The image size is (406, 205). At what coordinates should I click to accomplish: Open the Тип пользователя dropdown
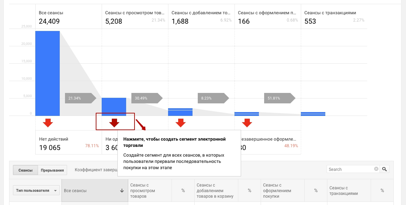pyautogui.click(x=36, y=190)
